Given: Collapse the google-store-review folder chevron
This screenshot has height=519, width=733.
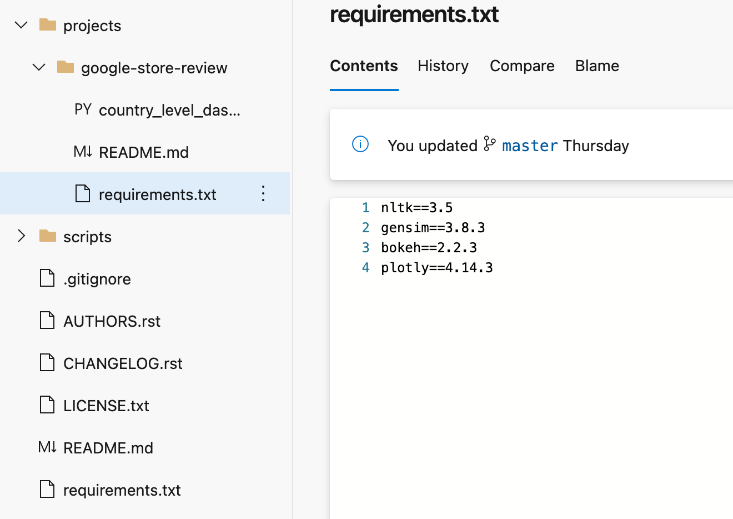Looking at the screenshot, I should (39, 67).
